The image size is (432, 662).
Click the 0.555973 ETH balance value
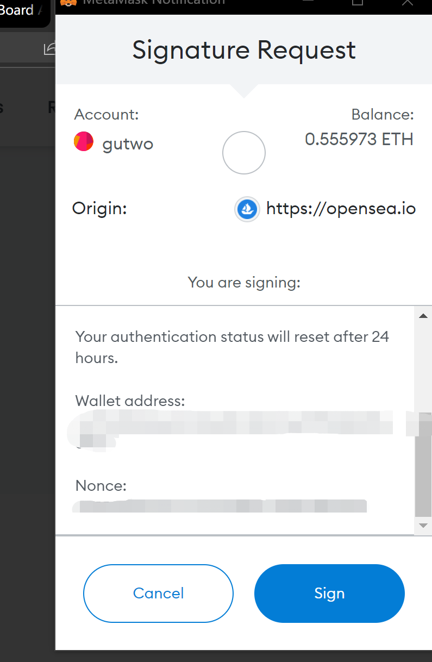click(359, 139)
